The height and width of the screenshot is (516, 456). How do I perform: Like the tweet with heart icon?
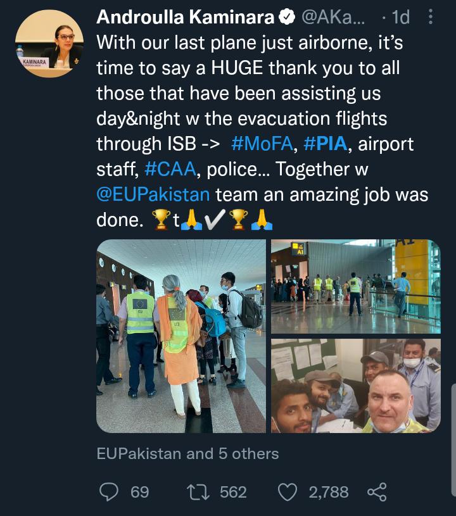288,491
